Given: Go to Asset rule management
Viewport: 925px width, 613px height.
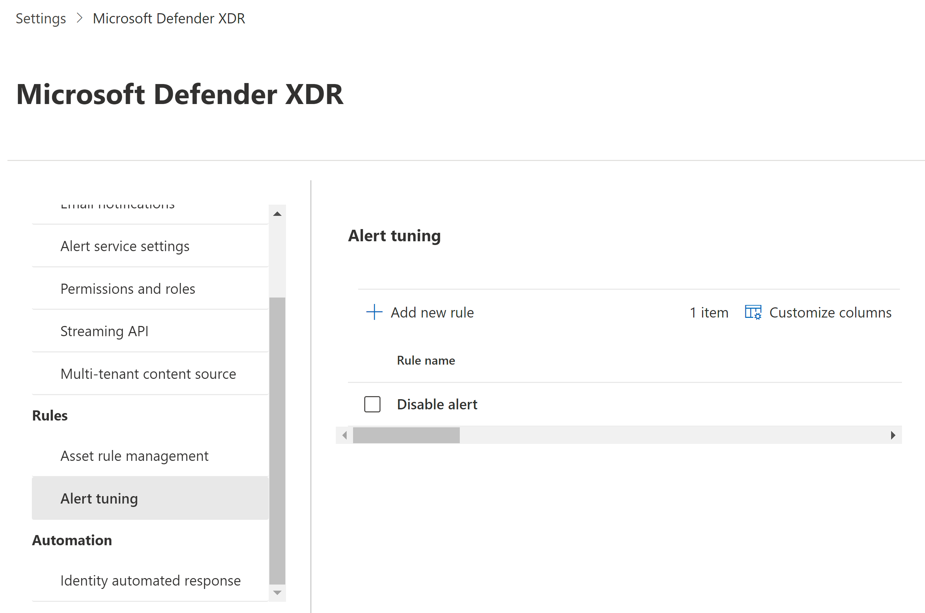Looking at the screenshot, I should click(x=150, y=456).
